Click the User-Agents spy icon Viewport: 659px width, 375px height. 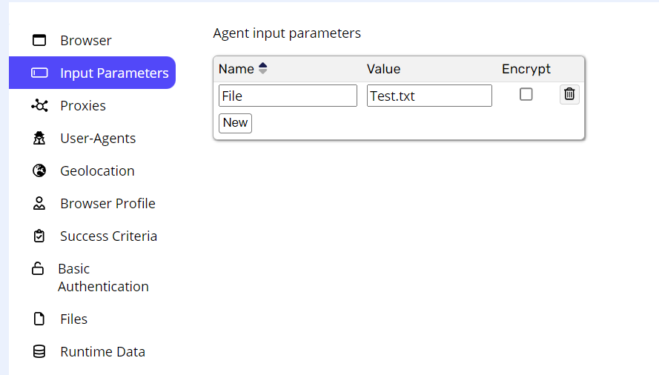pyautogui.click(x=39, y=138)
